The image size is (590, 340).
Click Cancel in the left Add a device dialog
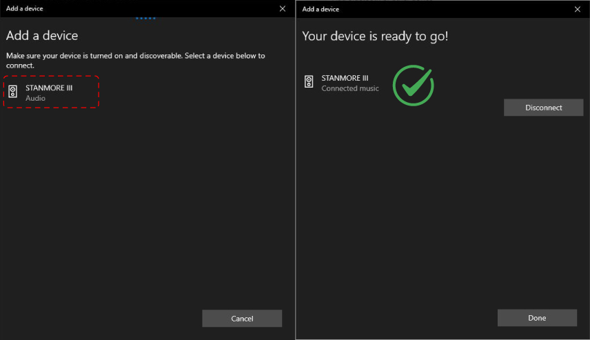242,319
